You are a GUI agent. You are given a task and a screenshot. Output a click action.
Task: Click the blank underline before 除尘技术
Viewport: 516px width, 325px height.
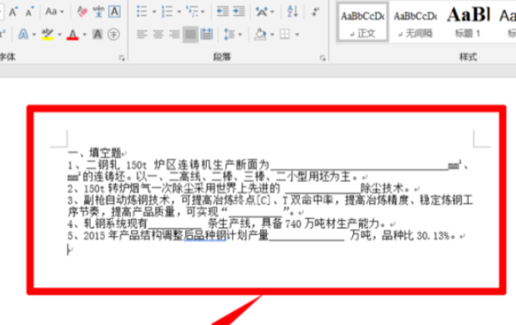(323, 189)
